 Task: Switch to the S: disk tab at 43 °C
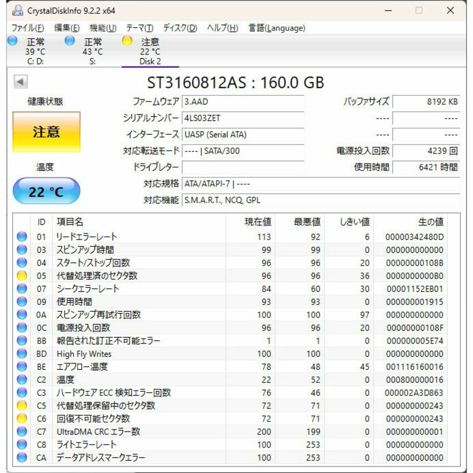[92, 51]
